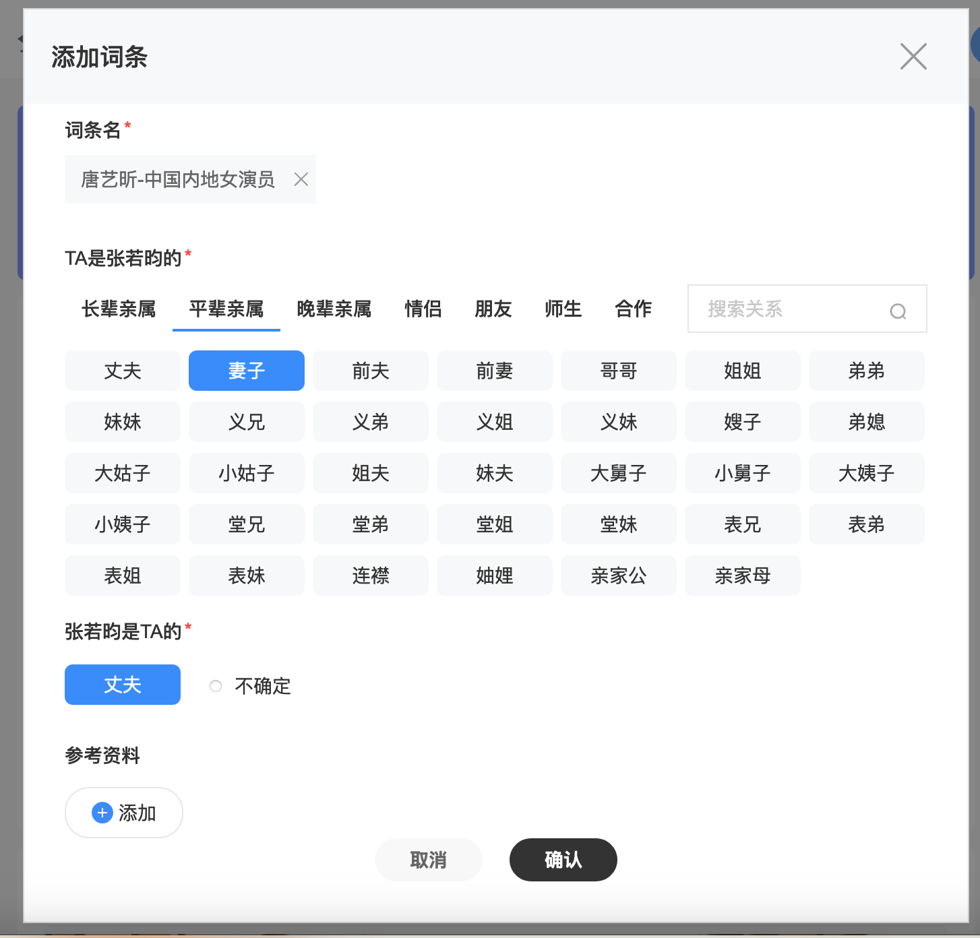Pick the 堂兄 option

[247, 524]
